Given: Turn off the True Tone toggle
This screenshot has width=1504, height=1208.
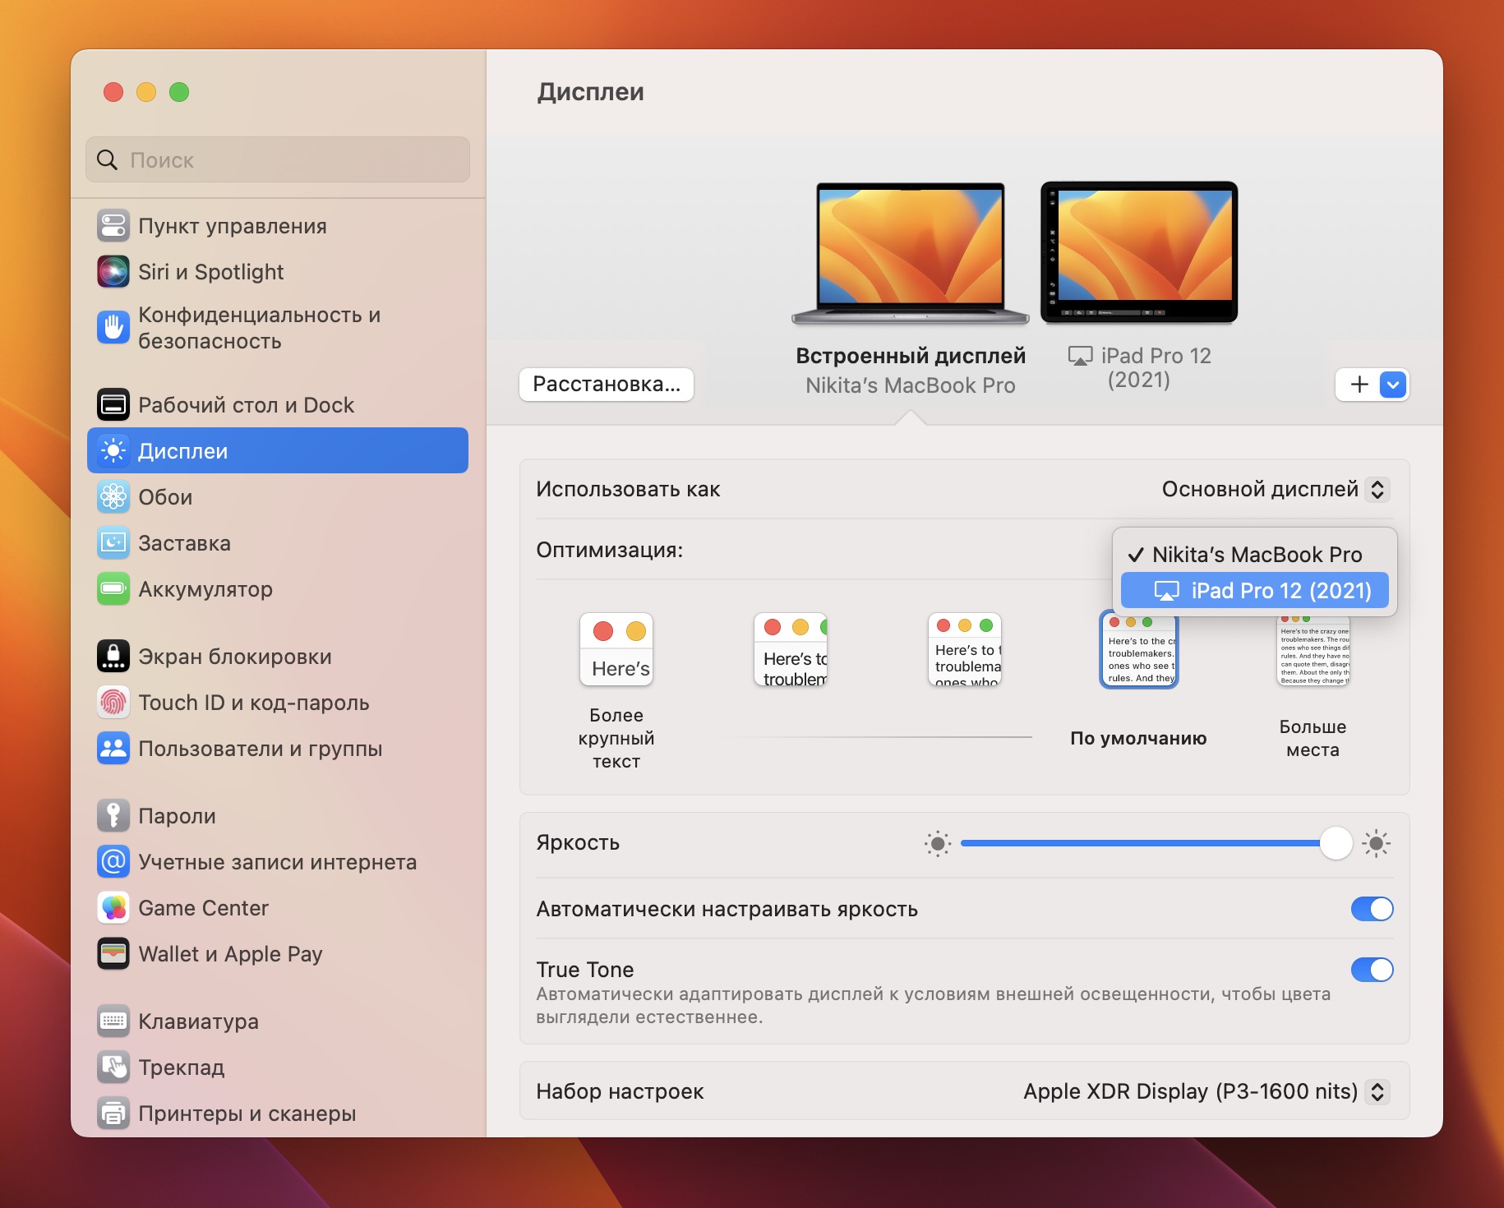Looking at the screenshot, I should click(1372, 970).
